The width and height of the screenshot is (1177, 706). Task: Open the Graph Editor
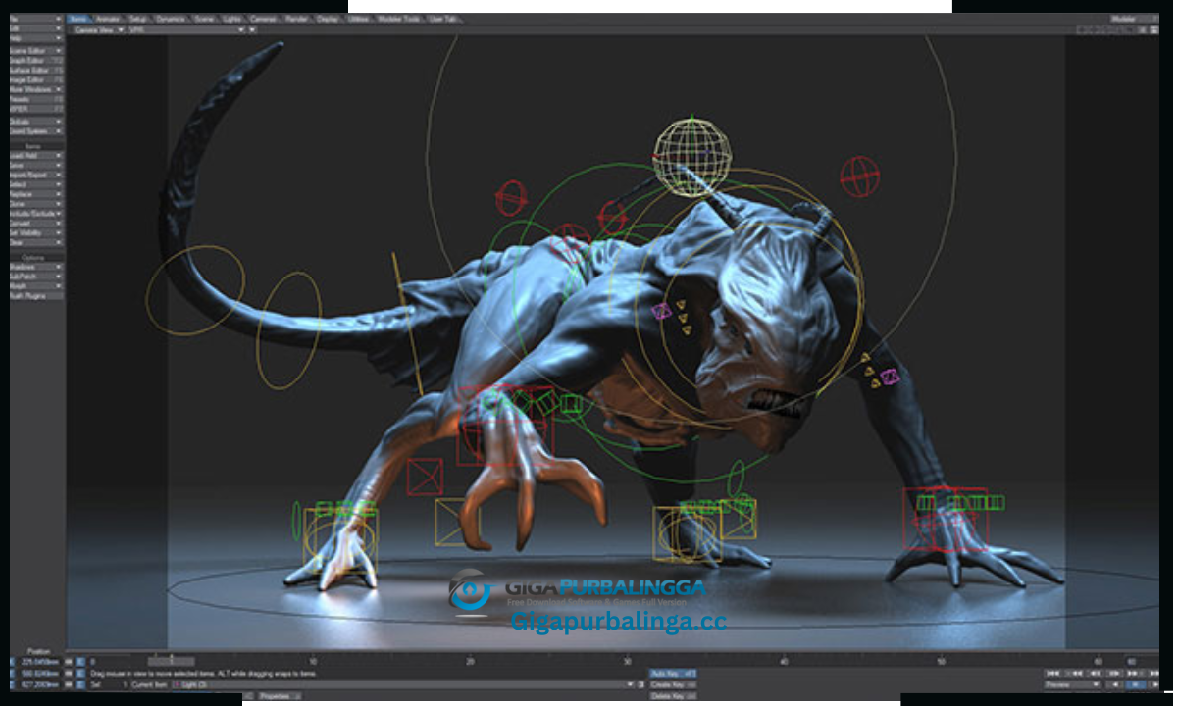coord(36,61)
